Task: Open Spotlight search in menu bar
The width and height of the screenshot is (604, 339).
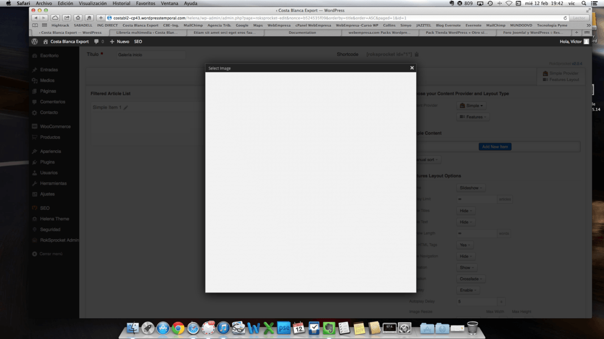Action: [584, 3]
